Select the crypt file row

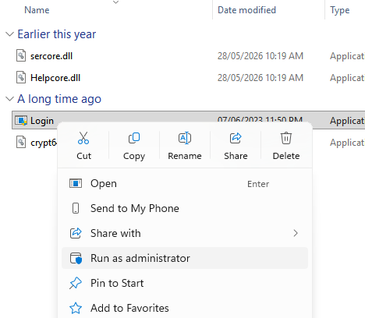pos(34,143)
